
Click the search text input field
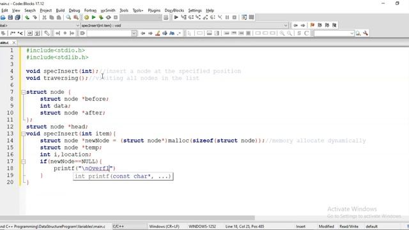tap(109, 33)
